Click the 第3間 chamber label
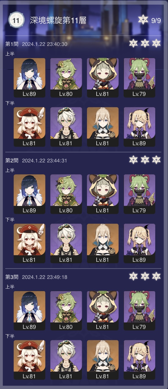The image size is (168, 389). (x=12, y=277)
